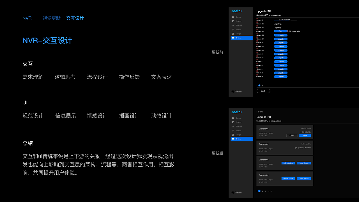Image resolution: width=359 pixels, height=202 pixels.
Task: Open Schedule icon in the 更新前 sidebar
Action: click(x=233, y=26)
